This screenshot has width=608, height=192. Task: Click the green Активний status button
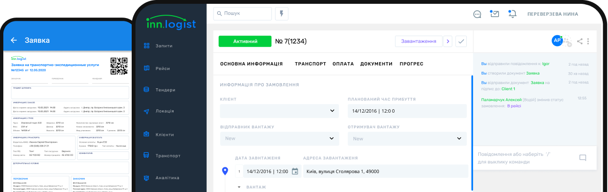point(245,41)
